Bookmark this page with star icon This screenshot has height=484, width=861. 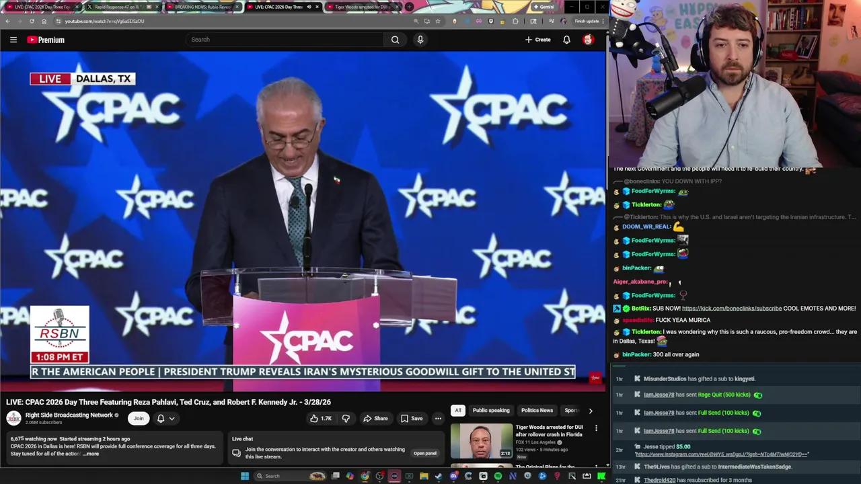[x=438, y=21]
